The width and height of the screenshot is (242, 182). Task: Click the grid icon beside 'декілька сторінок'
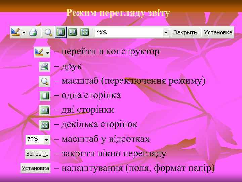[44, 125]
